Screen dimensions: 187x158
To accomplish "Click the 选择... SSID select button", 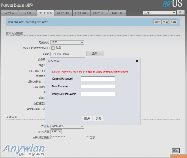I will pyautogui.click(x=95, y=53).
